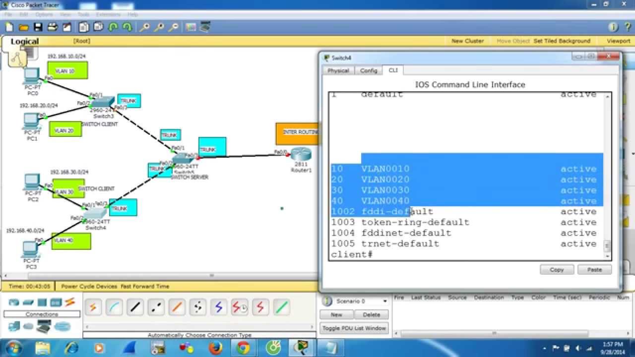Screen dimensions: 635x357
Task: Click Delete scenario button
Action: pos(371,314)
